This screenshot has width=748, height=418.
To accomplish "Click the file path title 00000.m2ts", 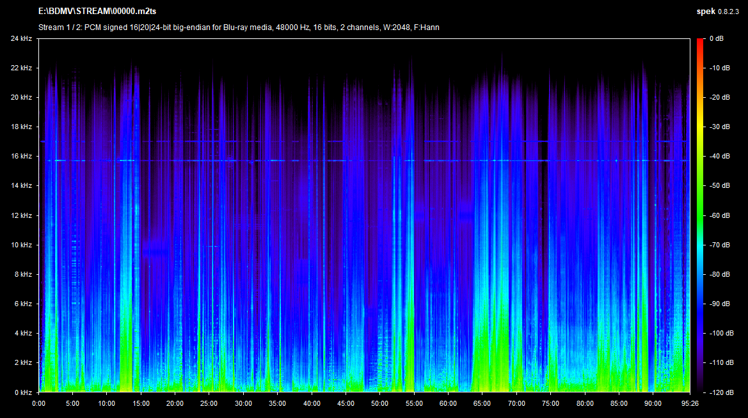I will pyautogui.click(x=97, y=12).
